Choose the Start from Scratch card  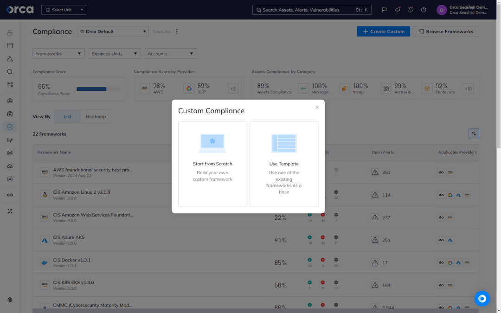coord(212,164)
